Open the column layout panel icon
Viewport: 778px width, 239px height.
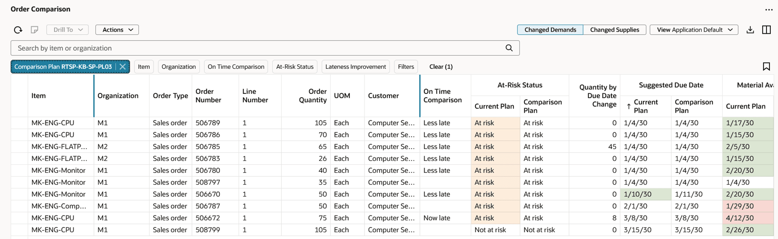766,30
